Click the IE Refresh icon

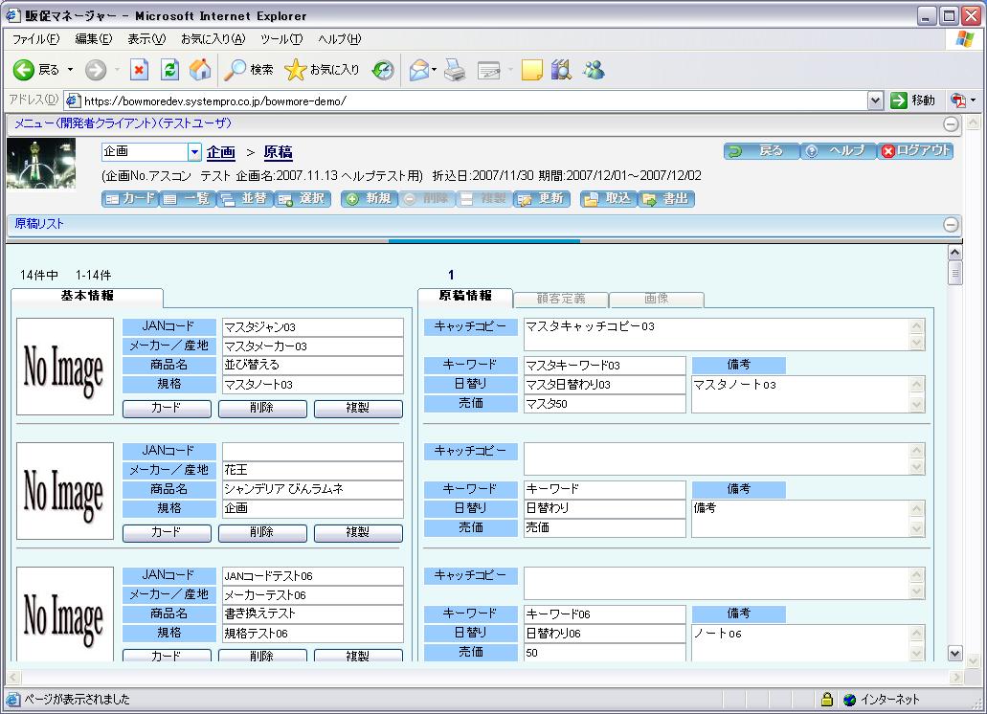pos(169,70)
